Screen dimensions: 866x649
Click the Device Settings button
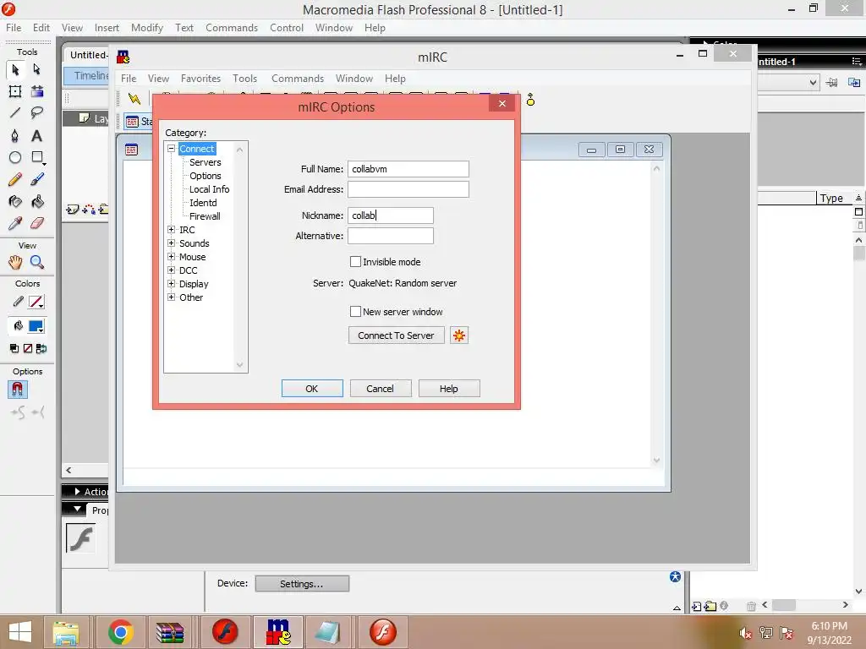302,584
